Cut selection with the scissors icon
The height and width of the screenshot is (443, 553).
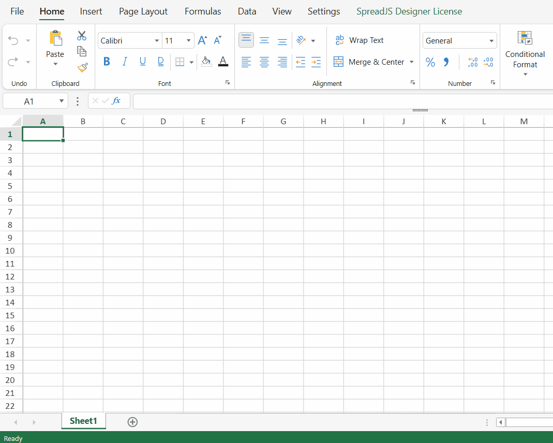pos(81,36)
